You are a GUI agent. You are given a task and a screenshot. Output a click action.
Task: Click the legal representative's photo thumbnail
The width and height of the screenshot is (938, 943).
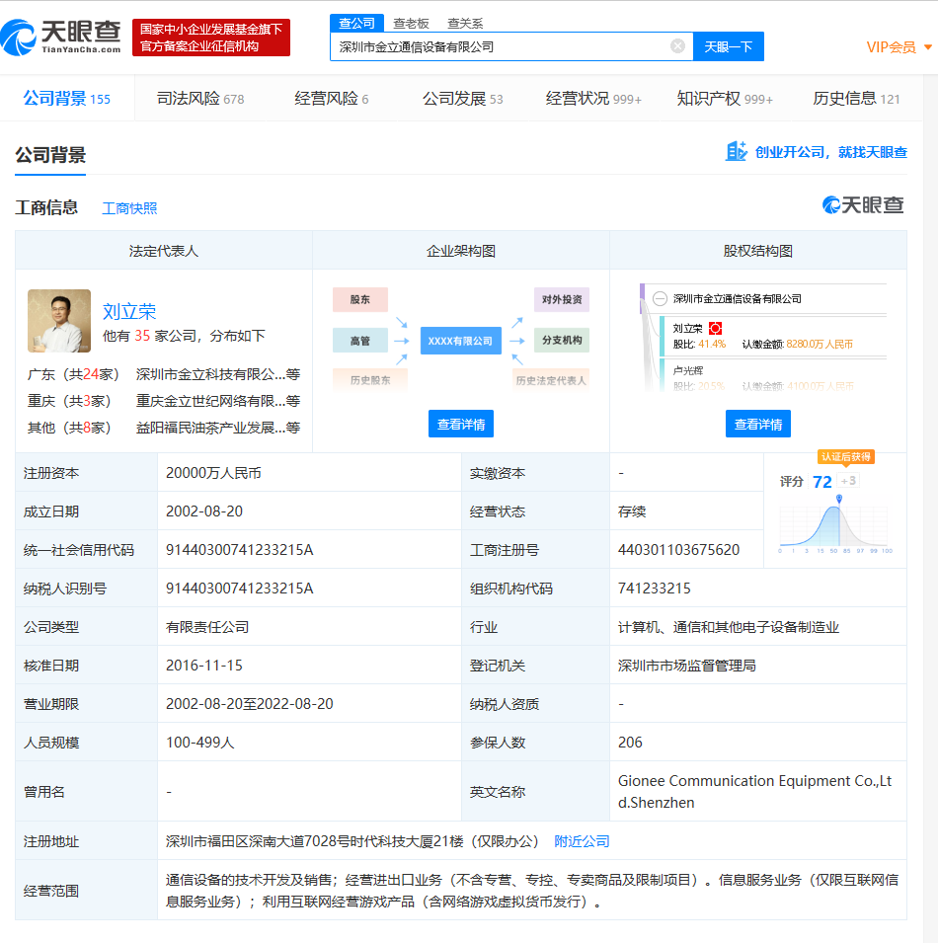(x=59, y=321)
